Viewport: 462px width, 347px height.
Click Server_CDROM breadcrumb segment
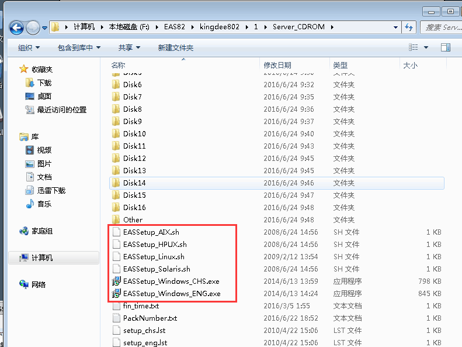coord(298,27)
